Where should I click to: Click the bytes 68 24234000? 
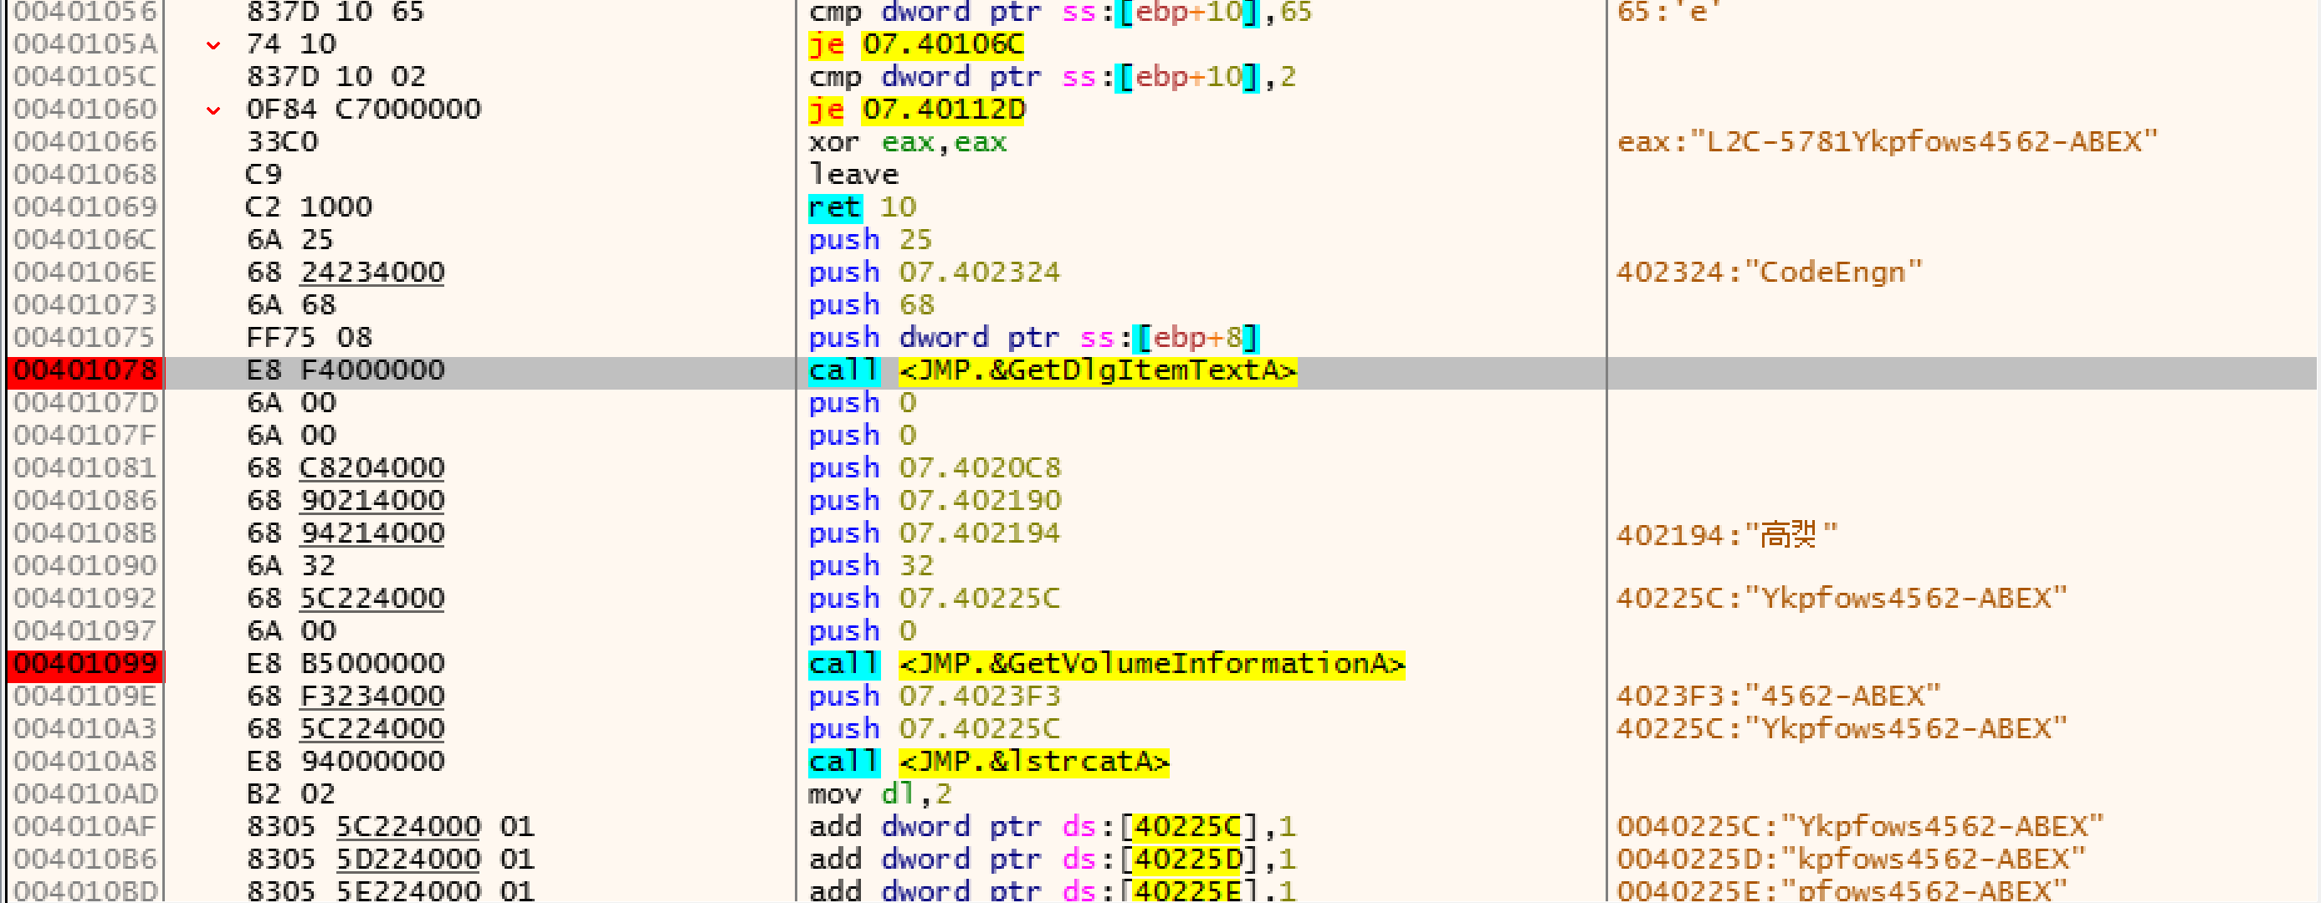pos(345,272)
